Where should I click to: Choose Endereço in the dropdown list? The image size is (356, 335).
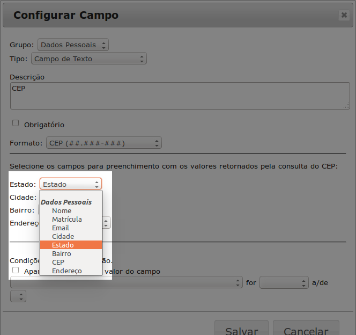click(x=67, y=271)
